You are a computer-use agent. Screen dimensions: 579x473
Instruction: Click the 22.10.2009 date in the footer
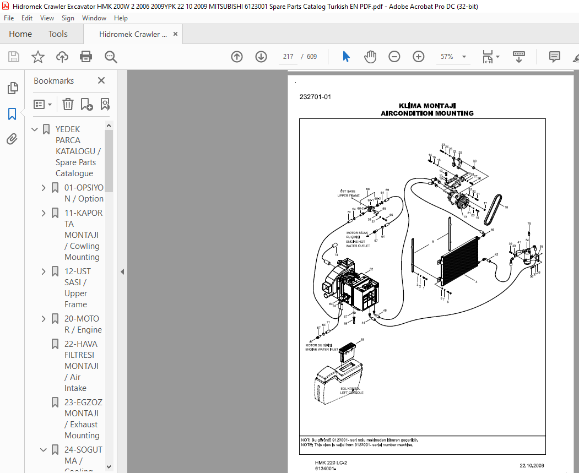click(x=532, y=466)
